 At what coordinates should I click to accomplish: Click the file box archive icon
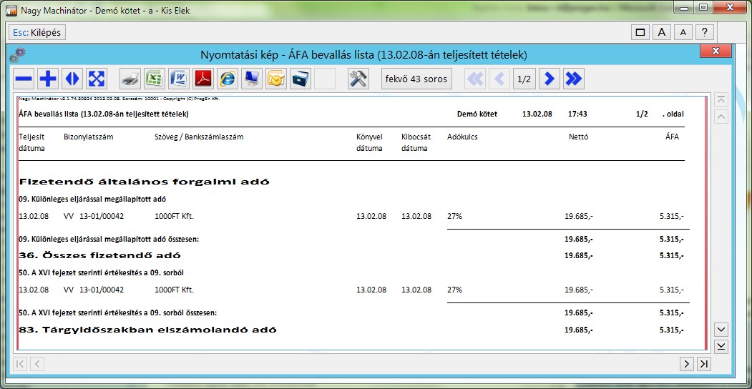(301, 79)
